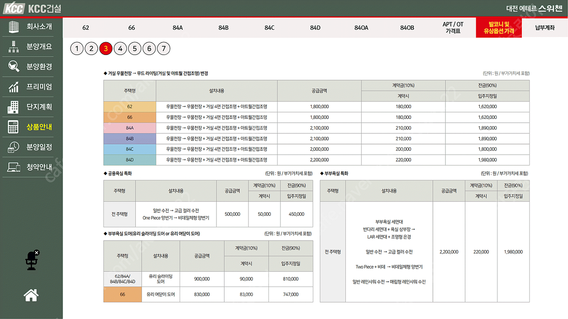Image resolution: width=568 pixels, height=319 pixels.
Task: Click the light blue 84C type cell
Action: click(x=130, y=149)
